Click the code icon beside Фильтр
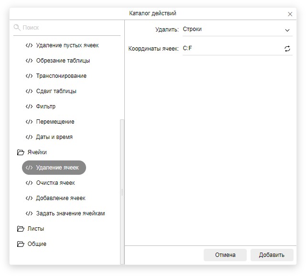Viewport: 306px width, 276px height. coord(29,106)
